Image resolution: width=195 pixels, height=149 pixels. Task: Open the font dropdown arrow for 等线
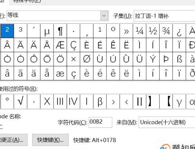pos(104,16)
